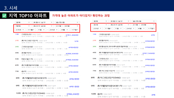Open the 1일 start day dropdown in the 전세 panel
The width and height of the screenshot is (174, 98).
[x=119, y=28]
